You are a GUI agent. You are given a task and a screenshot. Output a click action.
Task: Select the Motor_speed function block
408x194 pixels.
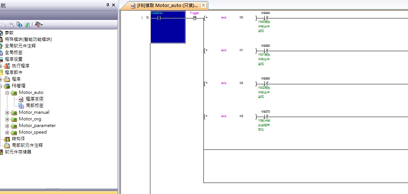[32, 132]
